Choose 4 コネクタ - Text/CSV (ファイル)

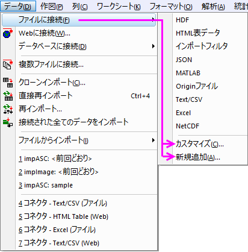(x=79, y=203)
